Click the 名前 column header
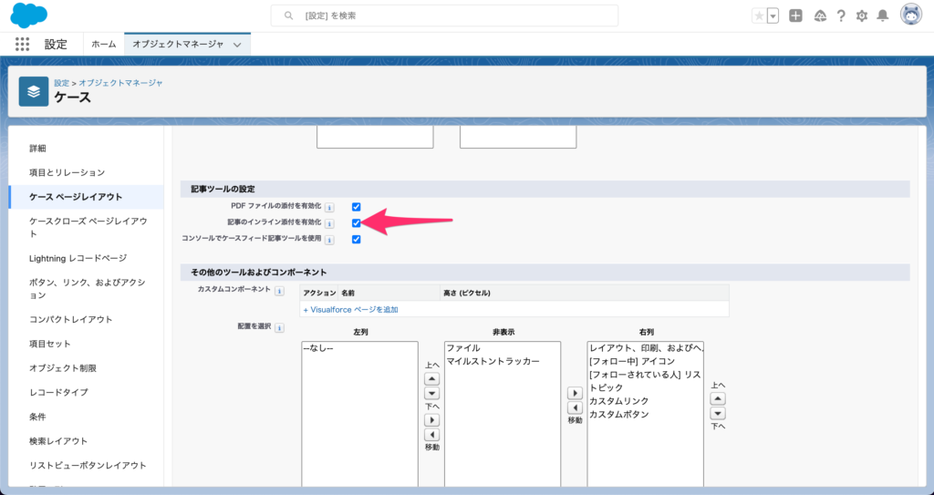Screen dimensions: 934x495 click(x=348, y=293)
